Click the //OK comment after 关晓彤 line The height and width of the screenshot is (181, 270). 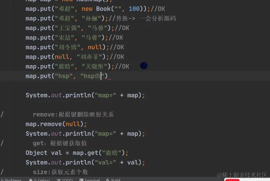(122, 67)
